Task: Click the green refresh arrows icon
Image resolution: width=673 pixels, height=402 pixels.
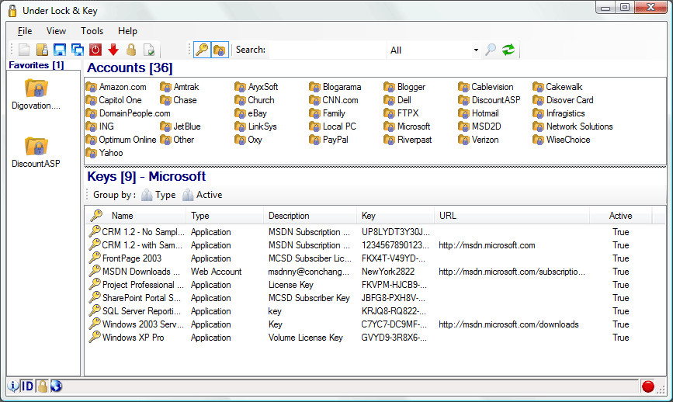Action: (x=508, y=50)
